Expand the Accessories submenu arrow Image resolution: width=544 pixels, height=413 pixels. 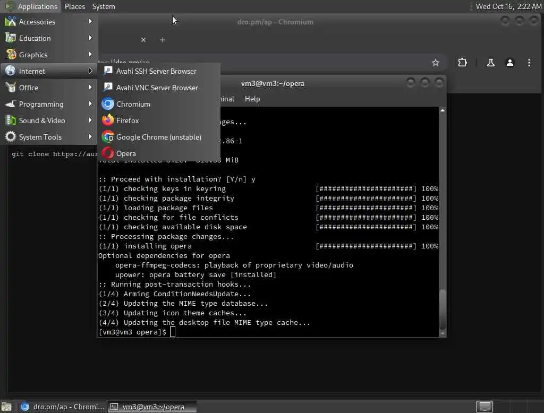(x=90, y=22)
